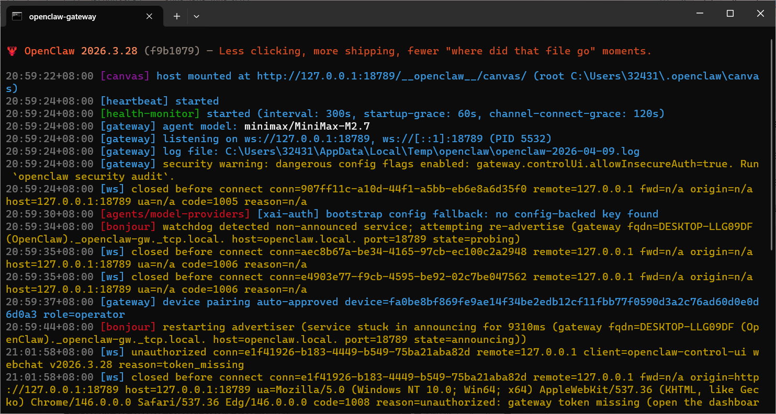This screenshot has width=776, height=414.
Task: Click the [health-monitor] log tag
Action: coord(150,114)
